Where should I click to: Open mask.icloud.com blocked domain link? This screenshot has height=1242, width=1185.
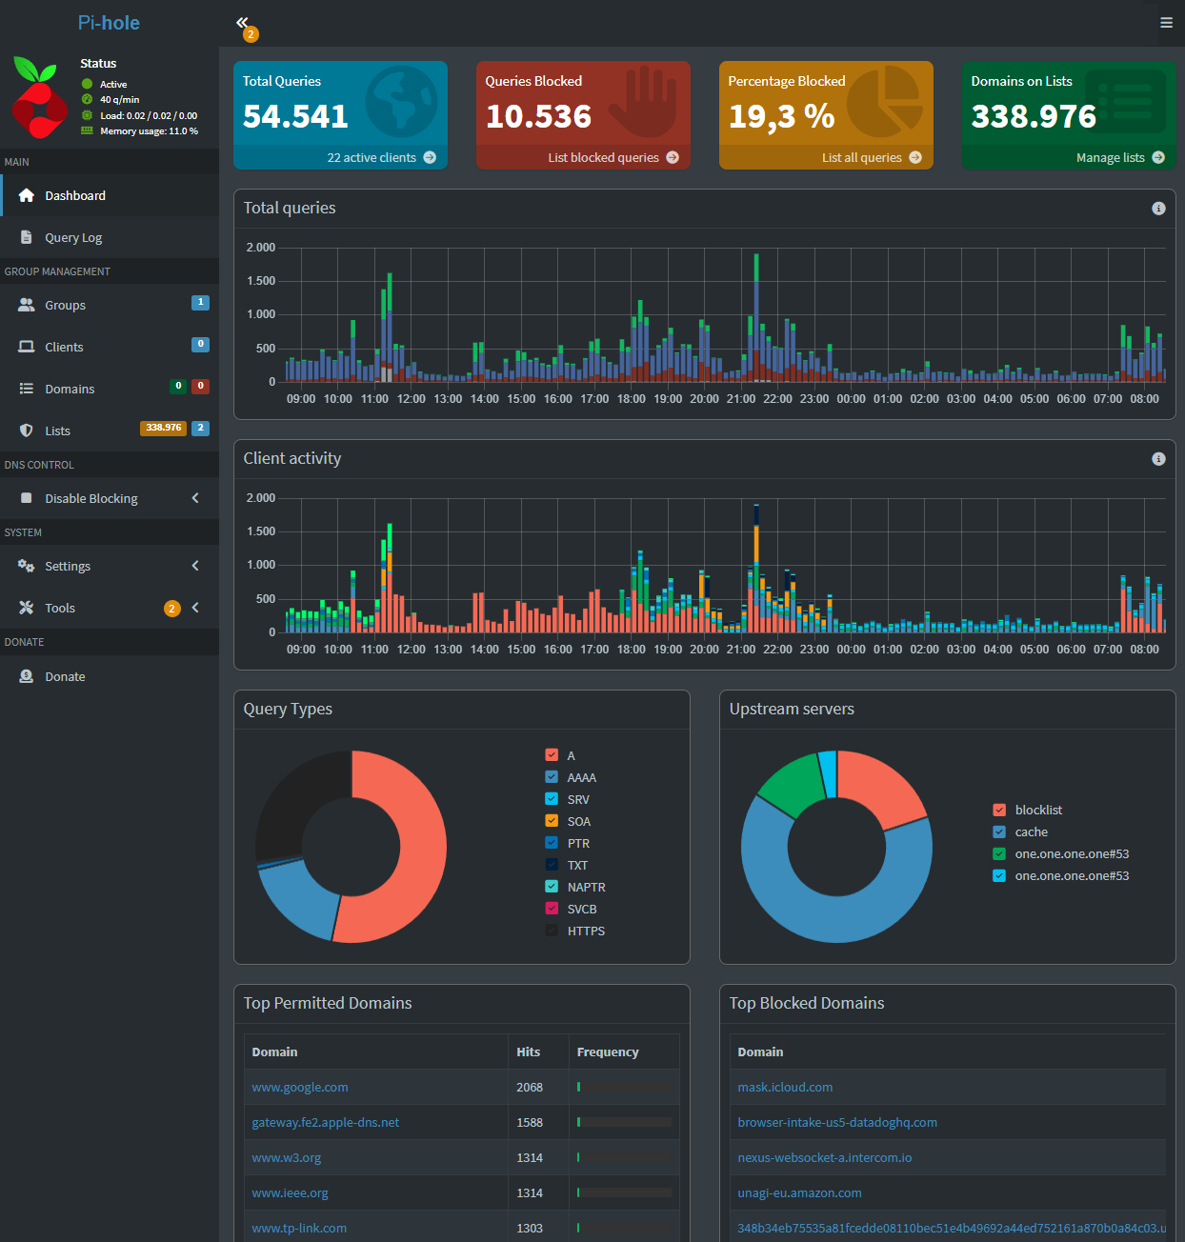785,1087
